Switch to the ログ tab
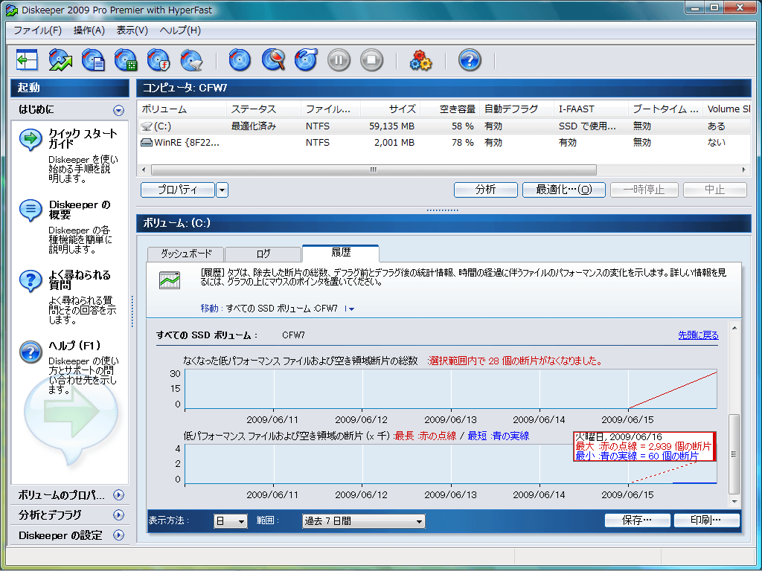The width and height of the screenshot is (762, 571). point(263,254)
